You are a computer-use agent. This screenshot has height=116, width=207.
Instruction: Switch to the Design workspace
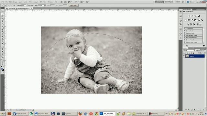point(178,2)
